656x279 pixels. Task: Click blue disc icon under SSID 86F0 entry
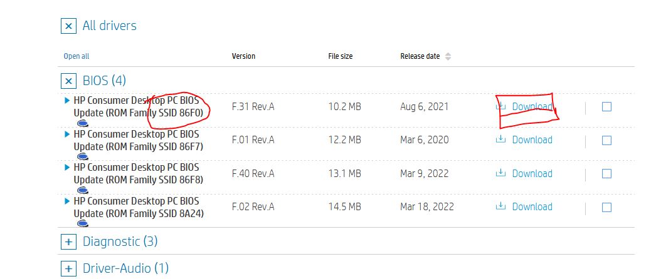point(82,123)
